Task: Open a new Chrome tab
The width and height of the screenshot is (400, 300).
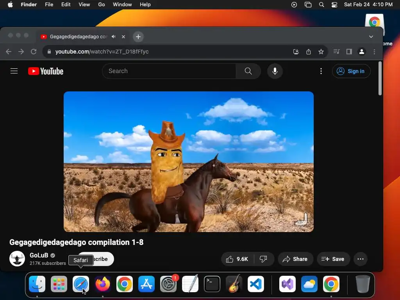Action: click(138, 37)
